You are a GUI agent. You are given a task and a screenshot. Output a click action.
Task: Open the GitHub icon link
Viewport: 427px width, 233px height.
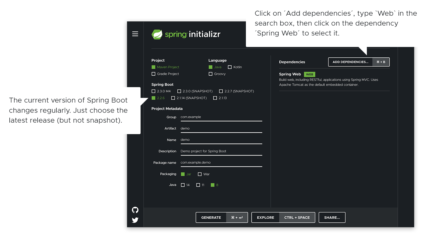tap(135, 210)
